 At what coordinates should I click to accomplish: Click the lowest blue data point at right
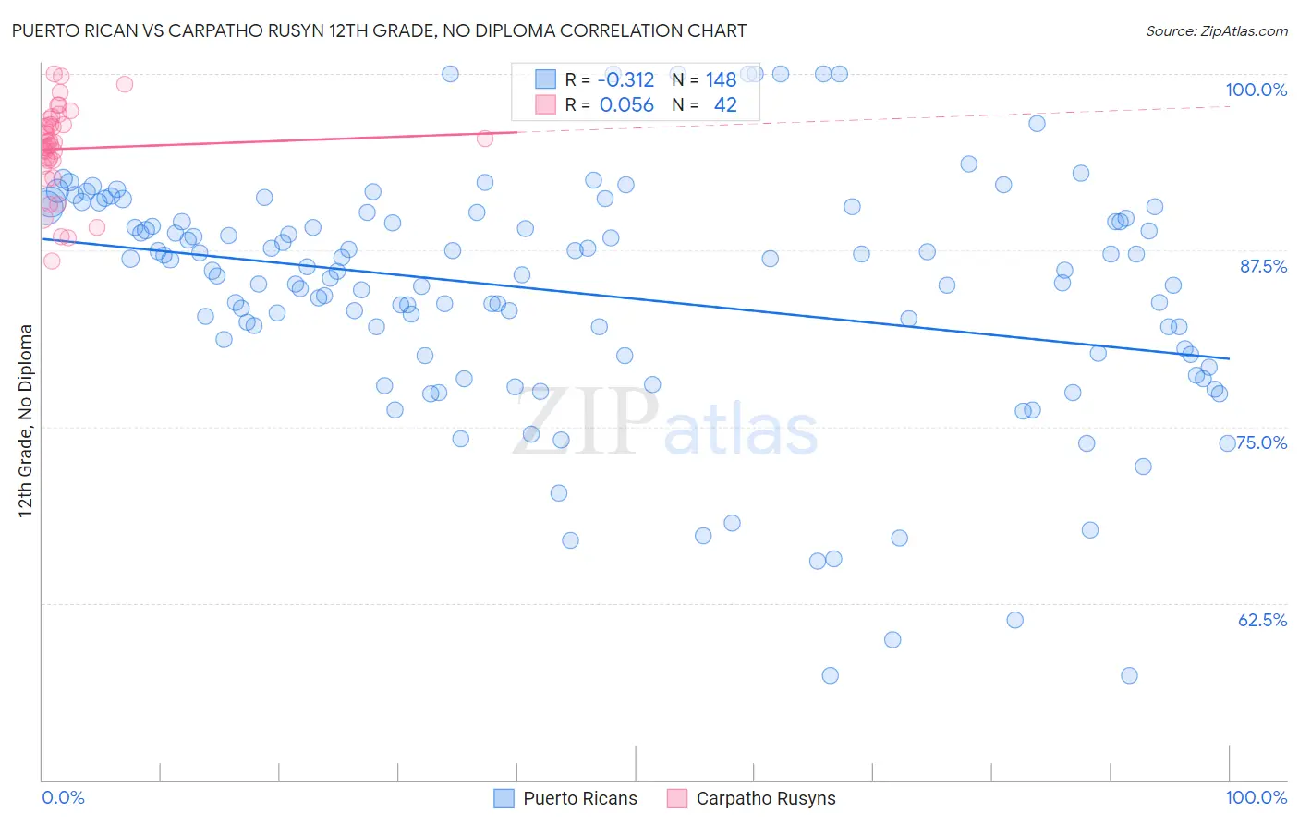(x=1129, y=675)
